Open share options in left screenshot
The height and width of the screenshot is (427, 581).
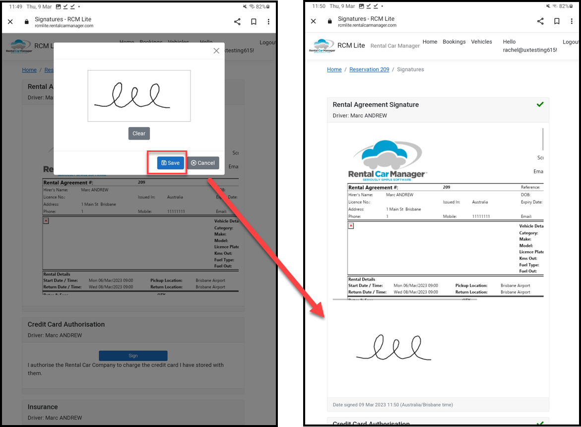tap(237, 22)
